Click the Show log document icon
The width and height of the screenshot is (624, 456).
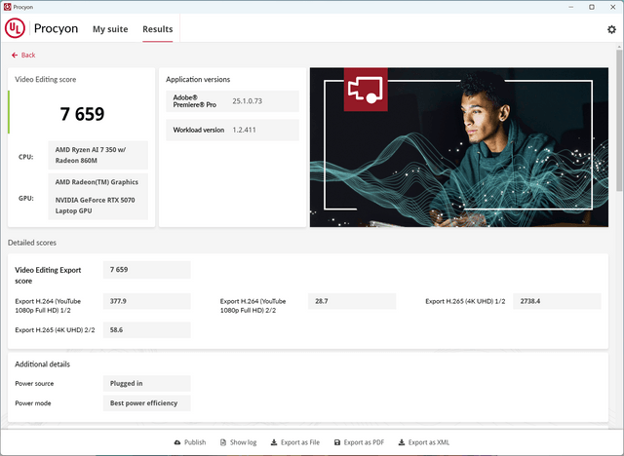(x=223, y=442)
